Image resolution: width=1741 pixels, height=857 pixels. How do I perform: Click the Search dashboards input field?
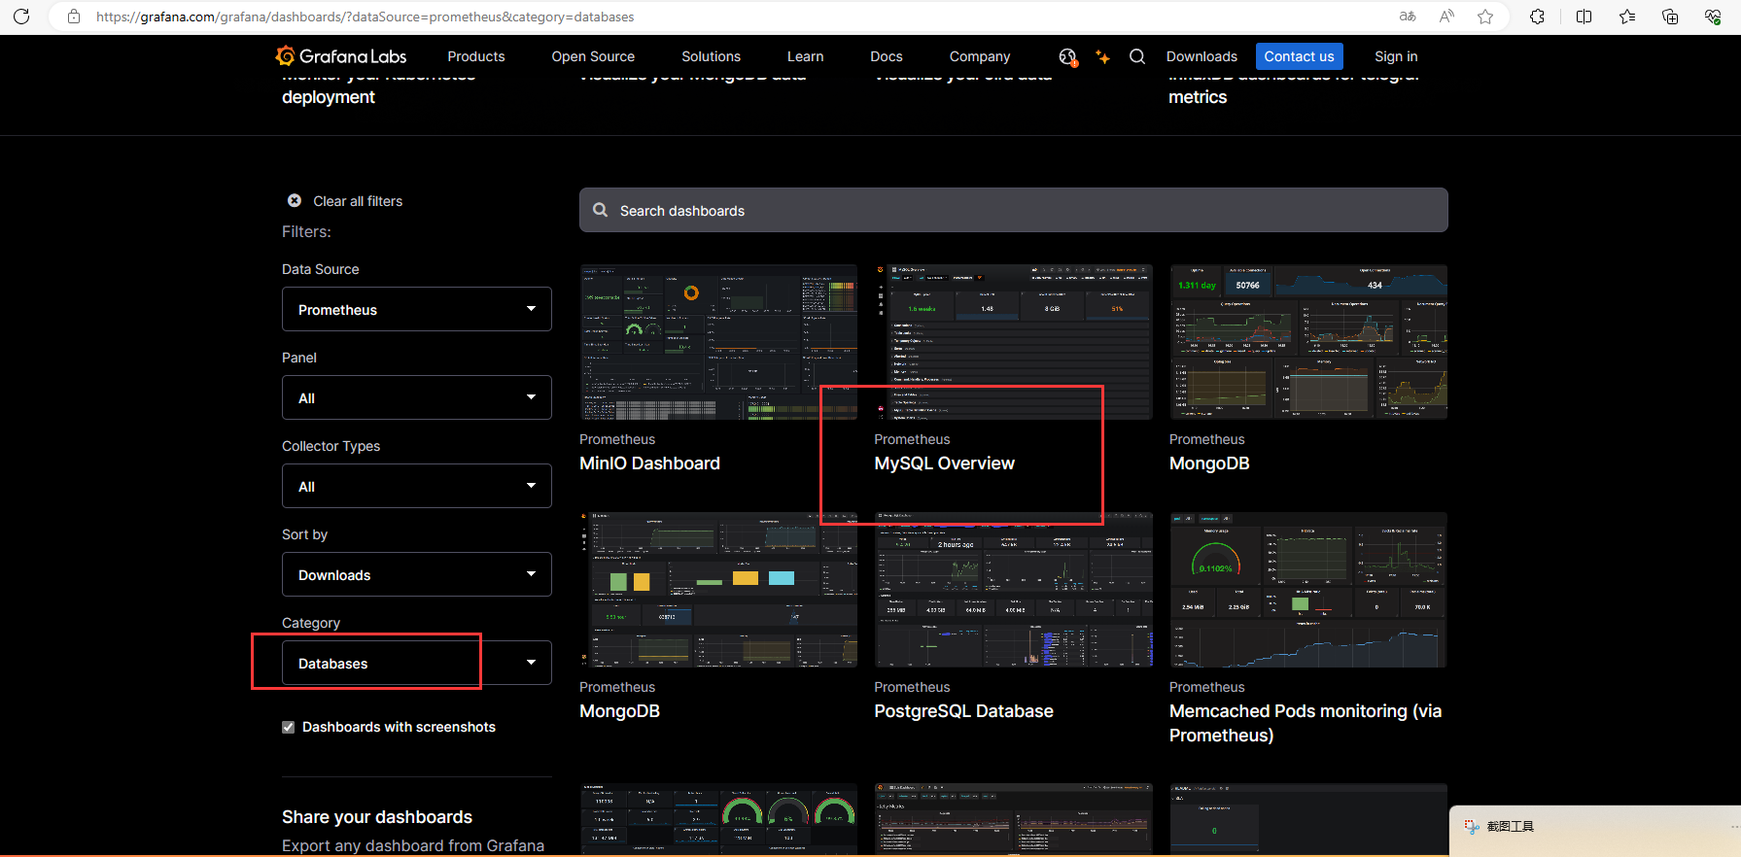[1014, 210]
